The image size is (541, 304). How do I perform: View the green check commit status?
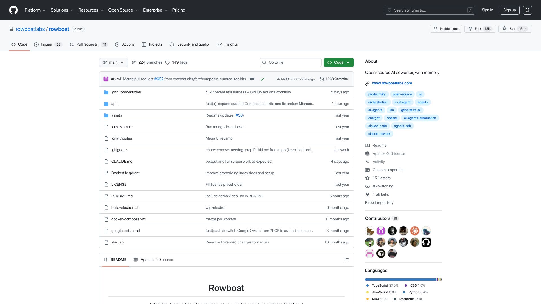pyautogui.click(x=262, y=79)
